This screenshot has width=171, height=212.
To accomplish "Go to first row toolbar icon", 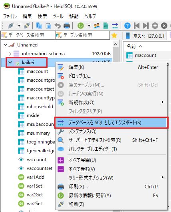I will 137,26.
